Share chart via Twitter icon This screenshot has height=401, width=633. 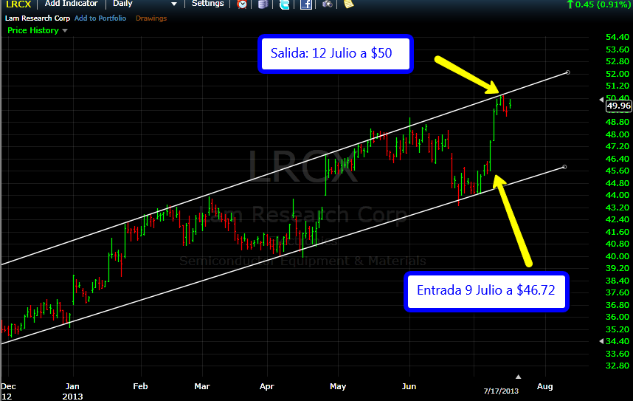tap(285, 4)
